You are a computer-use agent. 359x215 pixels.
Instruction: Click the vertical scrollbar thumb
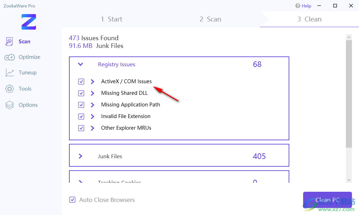point(349,93)
